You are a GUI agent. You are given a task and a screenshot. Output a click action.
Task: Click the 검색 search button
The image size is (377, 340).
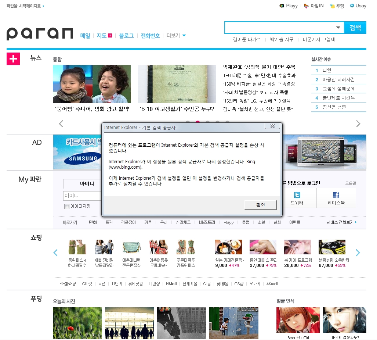(355, 28)
